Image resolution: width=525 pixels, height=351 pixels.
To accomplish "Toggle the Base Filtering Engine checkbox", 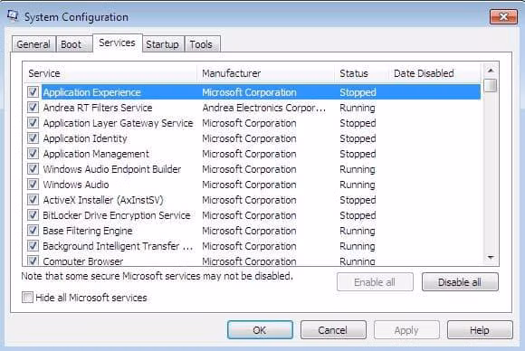I will 33,230.
